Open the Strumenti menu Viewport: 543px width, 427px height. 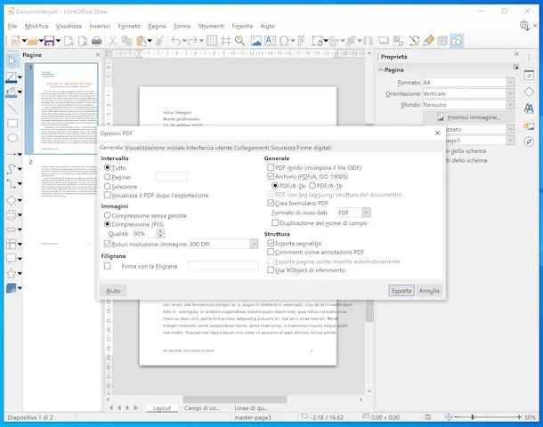pos(211,26)
